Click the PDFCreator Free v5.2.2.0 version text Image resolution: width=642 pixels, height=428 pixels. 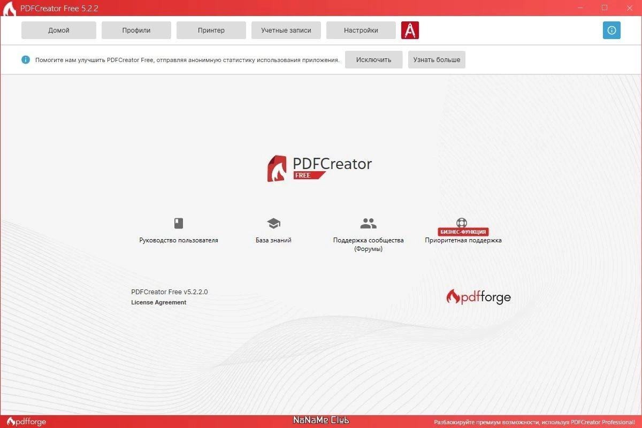tap(170, 292)
